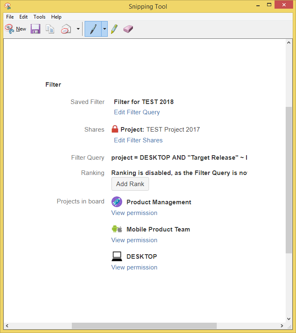Image resolution: width=296 pixels, height=333 pixels.
Task: Select the Eraser tool
Action: tap(128, 29)
